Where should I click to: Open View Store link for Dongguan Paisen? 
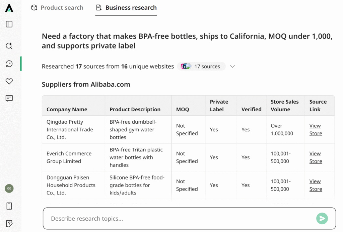(x=316, y=185)
